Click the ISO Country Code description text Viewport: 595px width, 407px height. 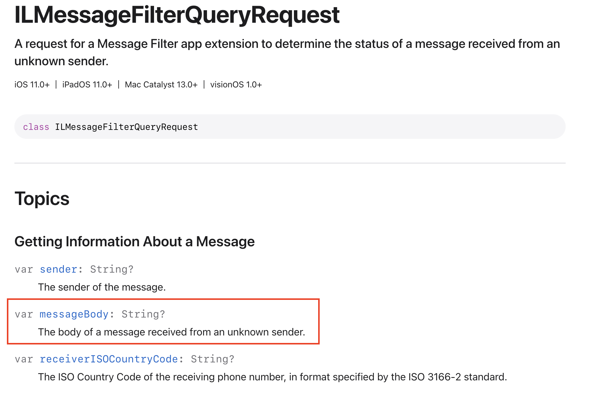[x=273, y=377]
